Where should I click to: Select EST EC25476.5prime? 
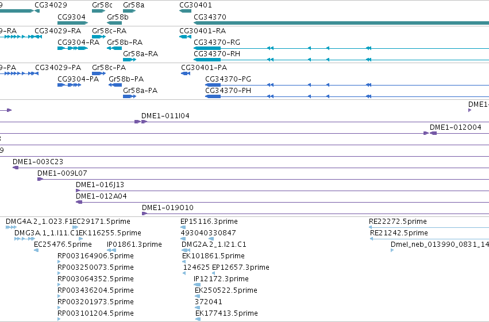click(63, 245)
